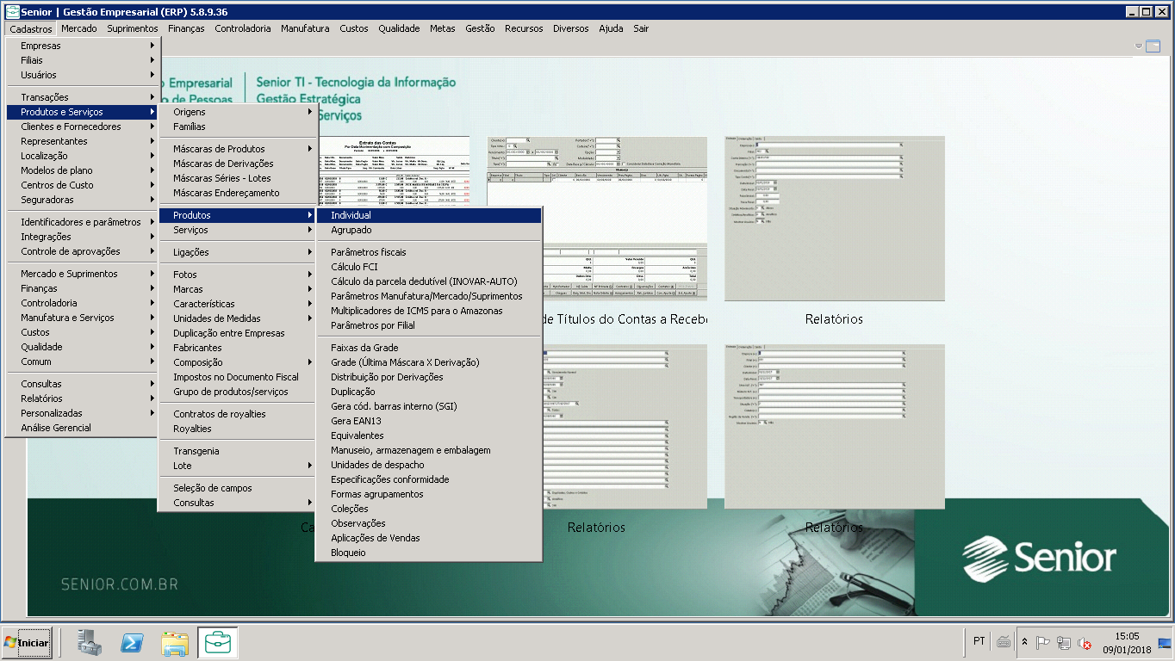
Task: Select Royalties menu item
Action: coord(238,429)
